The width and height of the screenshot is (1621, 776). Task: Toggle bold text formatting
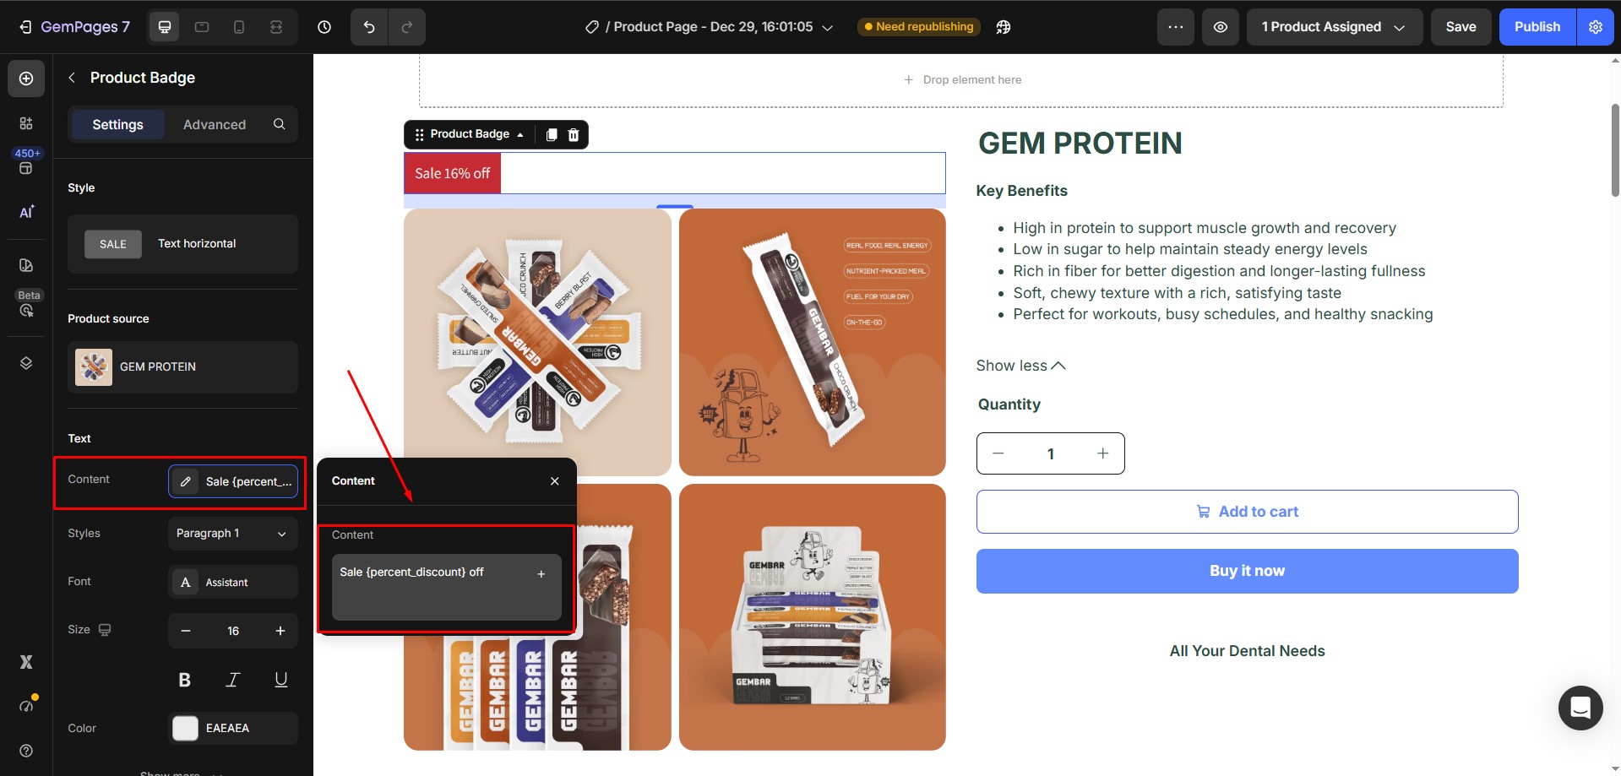pyautogui.click(x=185, y=680)
